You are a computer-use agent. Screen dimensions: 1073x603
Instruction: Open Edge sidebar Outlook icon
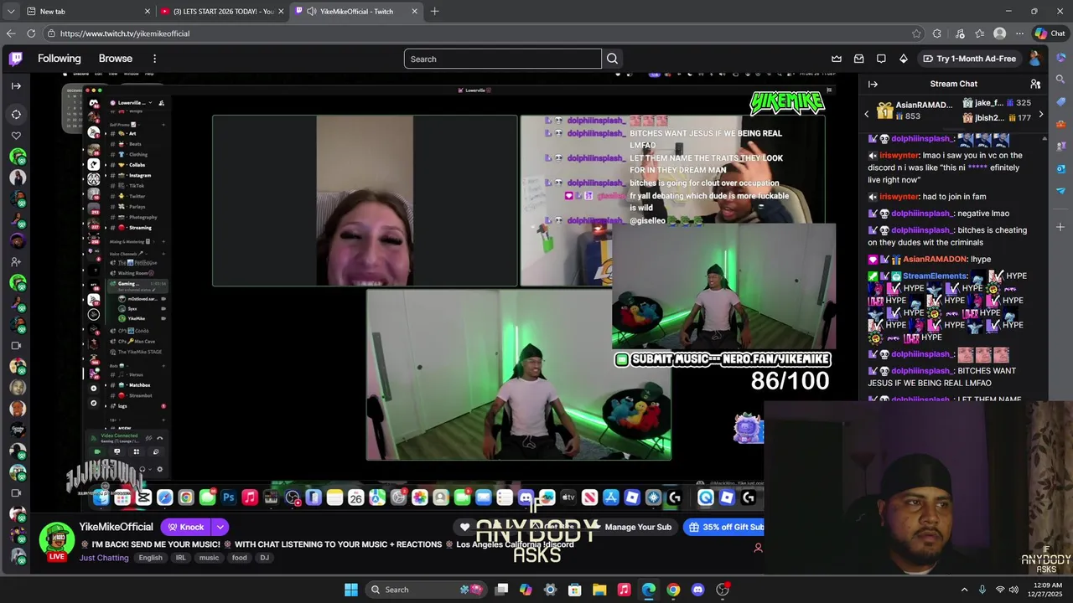[1060, 168]
